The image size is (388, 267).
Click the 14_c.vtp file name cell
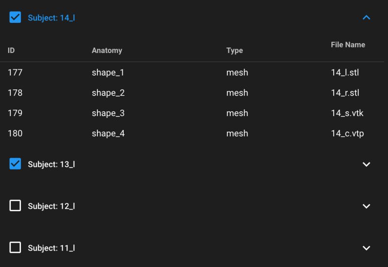click(x=347, y=133)
